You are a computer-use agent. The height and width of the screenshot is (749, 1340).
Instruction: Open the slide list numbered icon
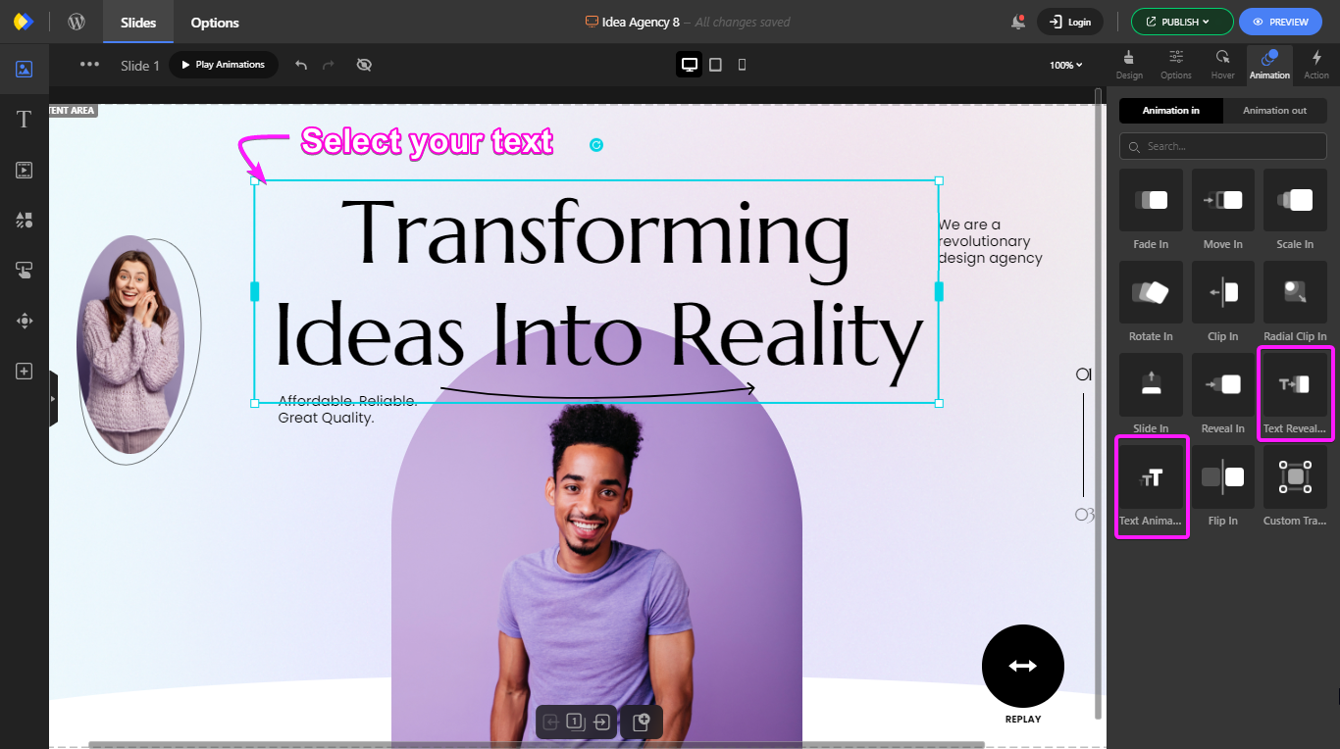click(x=575, y=723)
